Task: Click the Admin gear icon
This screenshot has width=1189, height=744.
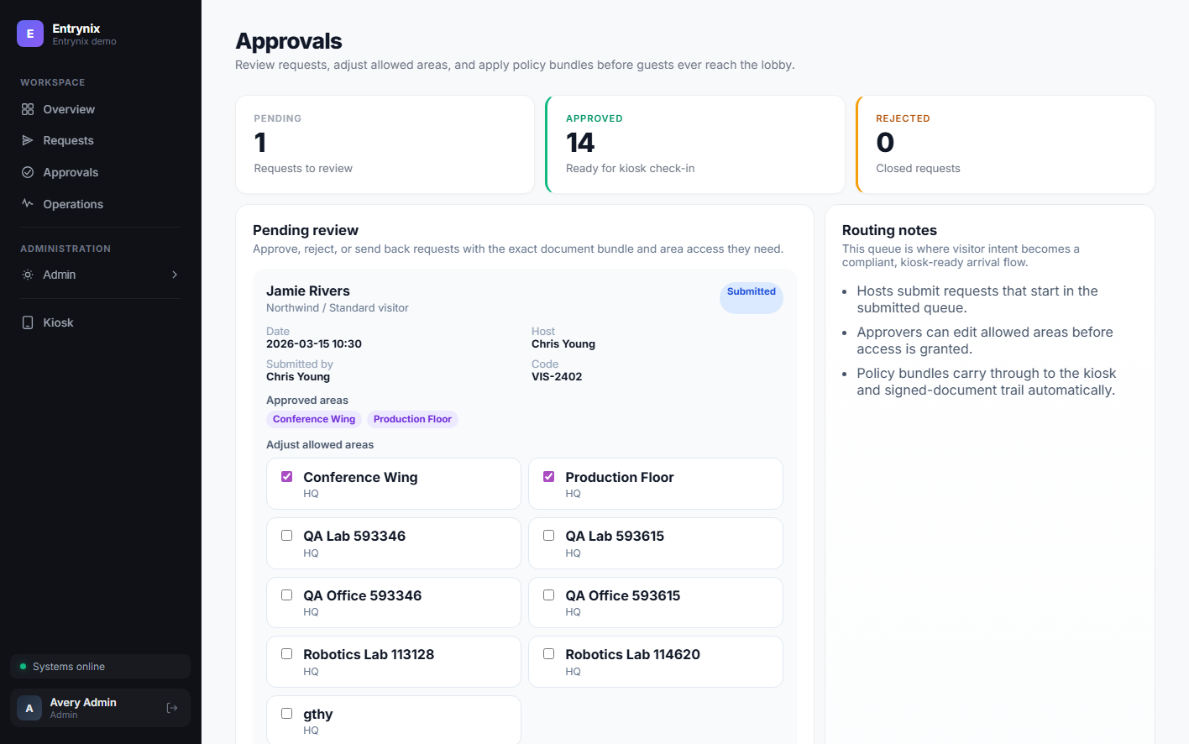Action: [x=28, y=275]
